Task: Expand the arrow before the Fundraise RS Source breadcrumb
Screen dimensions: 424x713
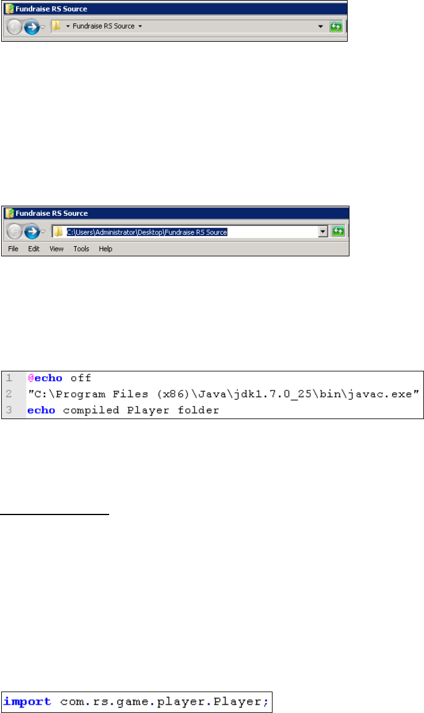Action: (68, 26)
